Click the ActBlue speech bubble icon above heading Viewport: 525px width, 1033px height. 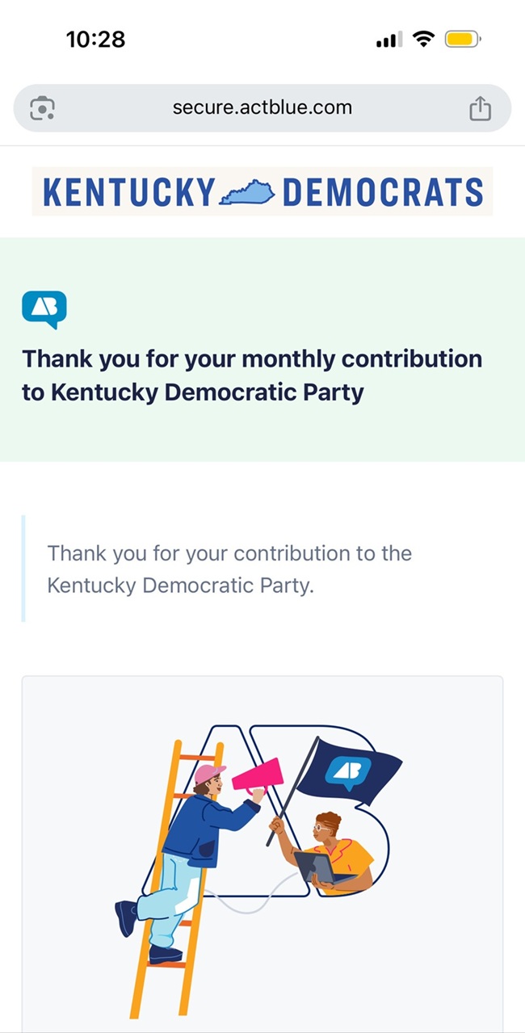point(44,309)
